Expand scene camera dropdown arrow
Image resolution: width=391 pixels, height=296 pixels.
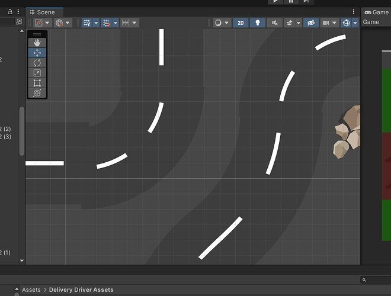334,23
